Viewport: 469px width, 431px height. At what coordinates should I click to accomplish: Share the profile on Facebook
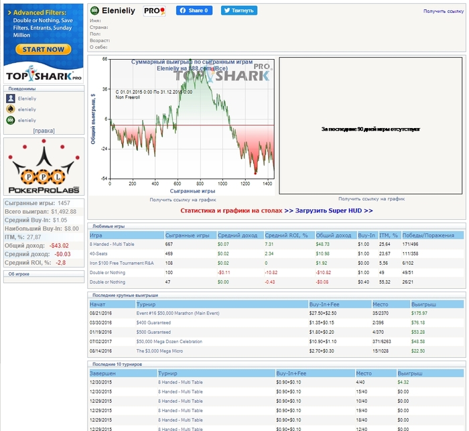194,11
